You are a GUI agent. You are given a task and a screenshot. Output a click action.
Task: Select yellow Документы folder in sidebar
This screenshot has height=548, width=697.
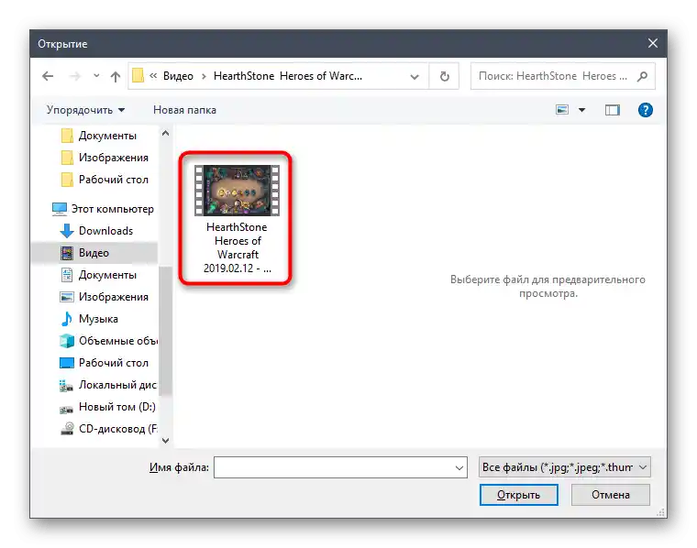click(x=98, y=136)
